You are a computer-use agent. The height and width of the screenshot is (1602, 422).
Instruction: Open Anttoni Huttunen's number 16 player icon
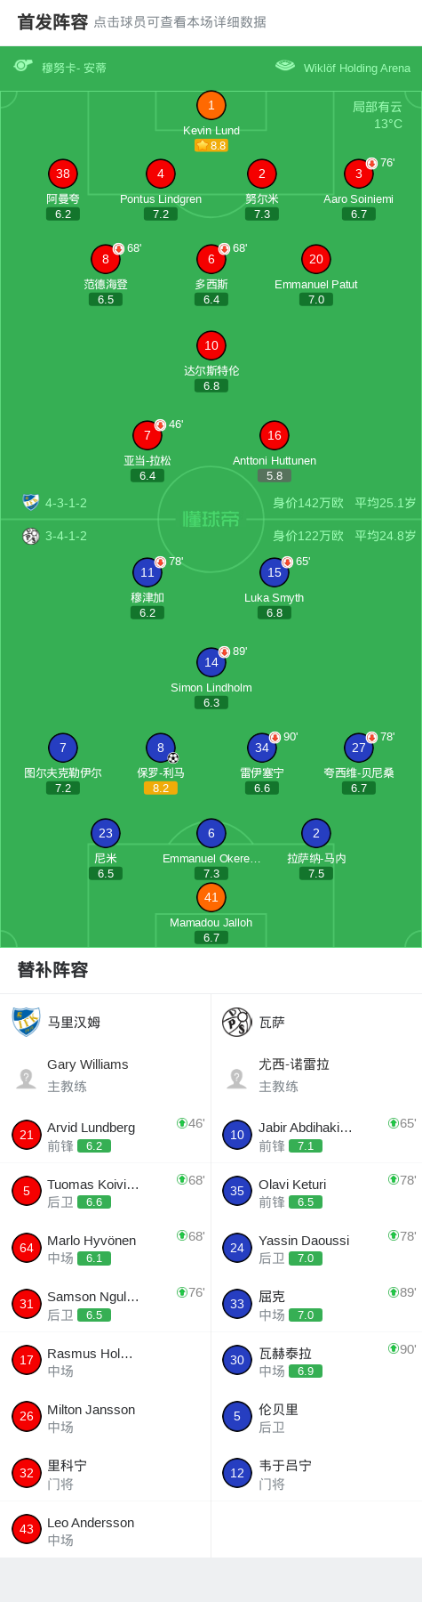[275, 435]
